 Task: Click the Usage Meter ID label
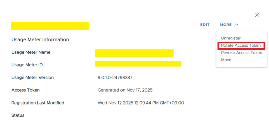(x=27, y=65)
